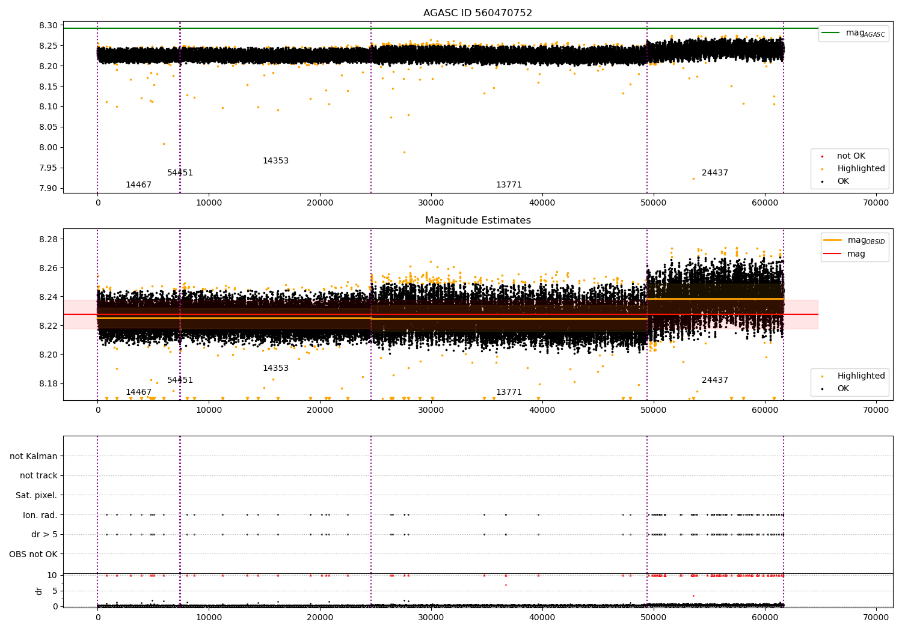Click y-axis tick 8.10 in top plot
The image size is (902, 631).
pyautogui.click(x=49, y=106)
